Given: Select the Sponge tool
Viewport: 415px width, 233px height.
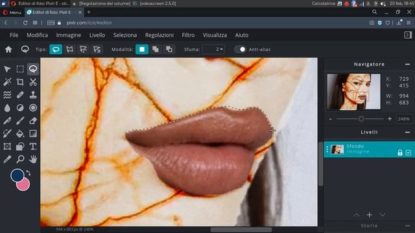Looking at the screenshot, I should (33, 108).
